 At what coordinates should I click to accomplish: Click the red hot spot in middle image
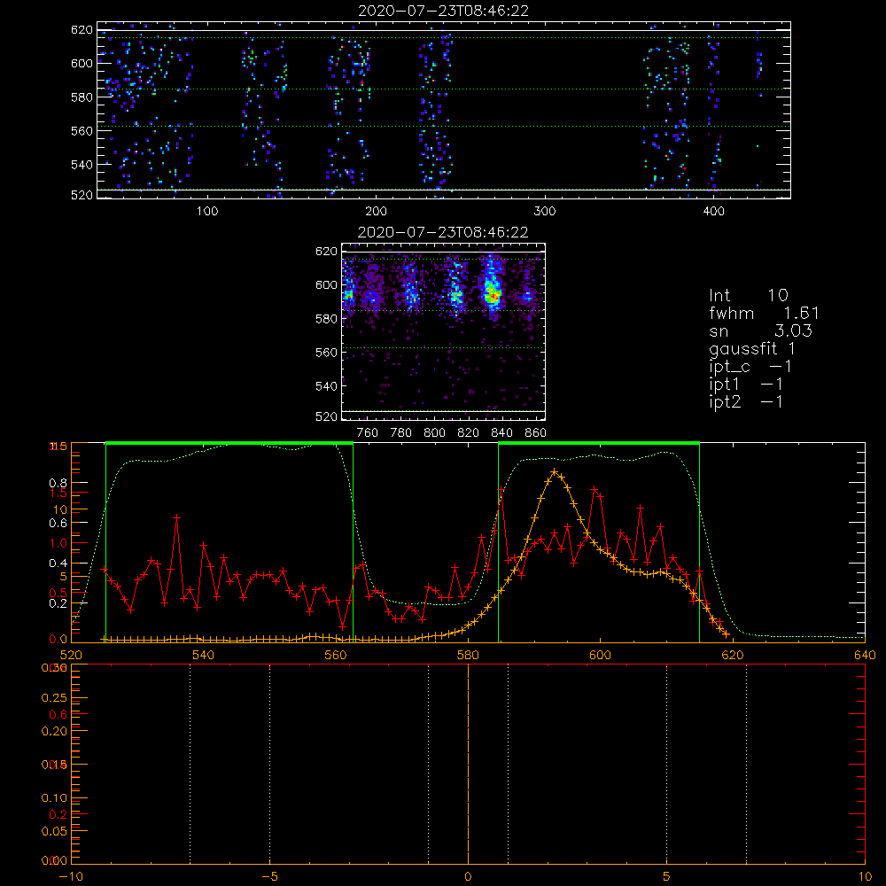(494, 295)
